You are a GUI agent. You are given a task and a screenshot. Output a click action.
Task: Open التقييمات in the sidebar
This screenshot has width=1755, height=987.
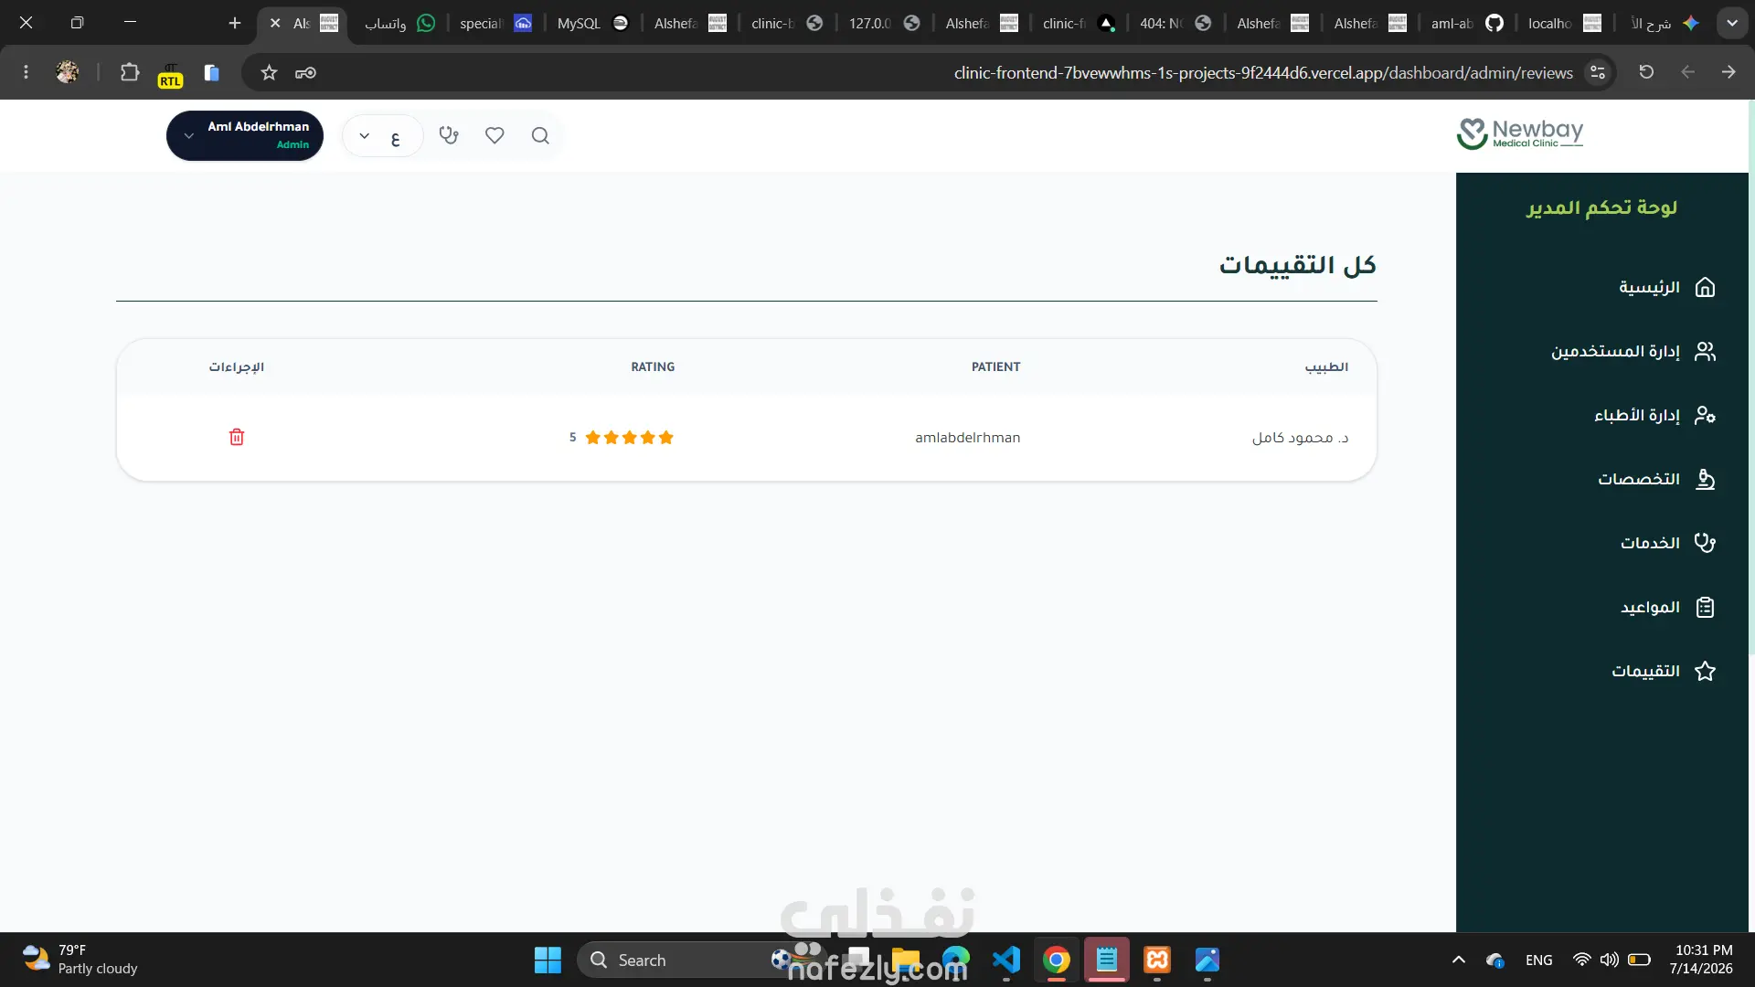1664,671
